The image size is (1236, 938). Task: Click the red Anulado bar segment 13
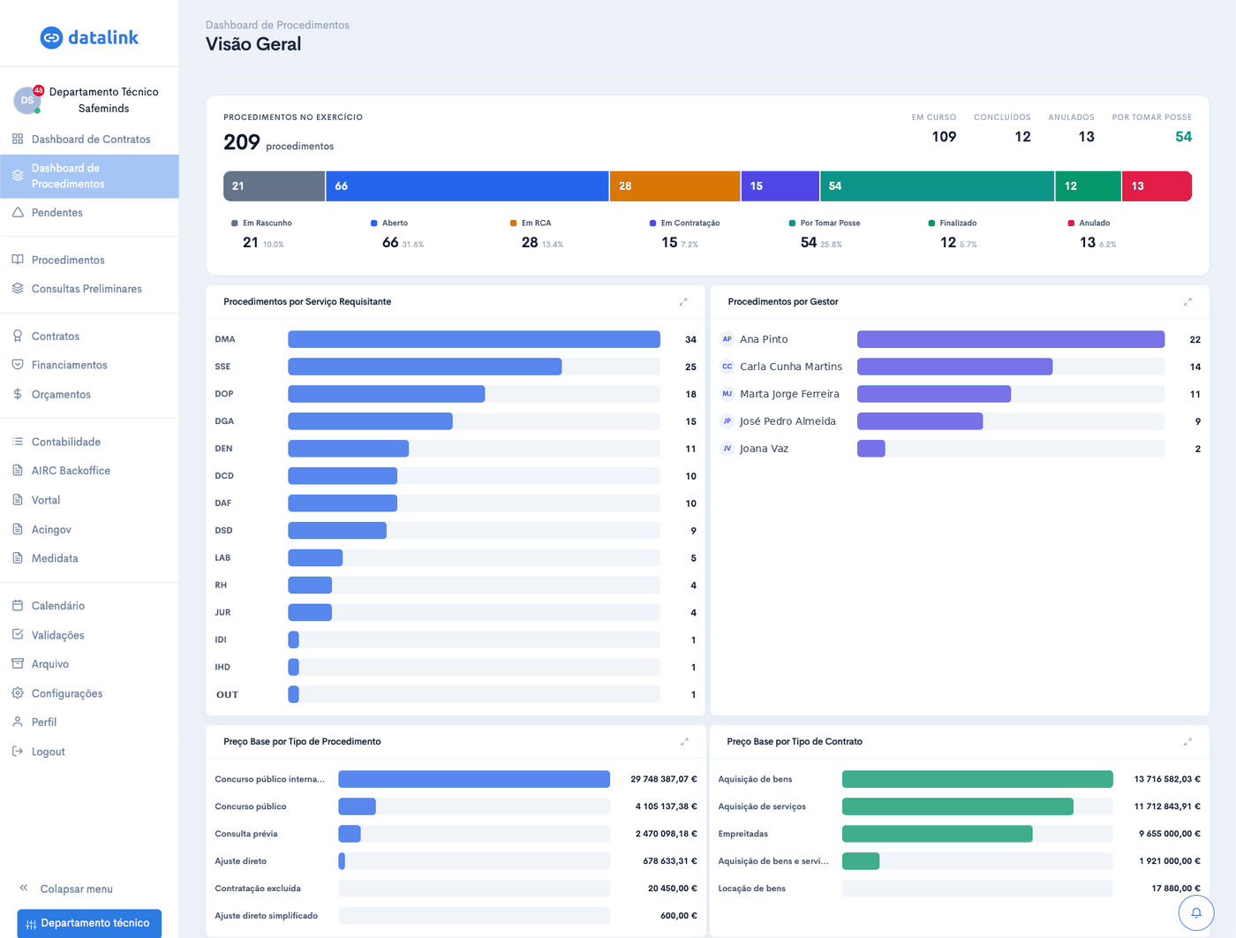(x=1157, y=186)
